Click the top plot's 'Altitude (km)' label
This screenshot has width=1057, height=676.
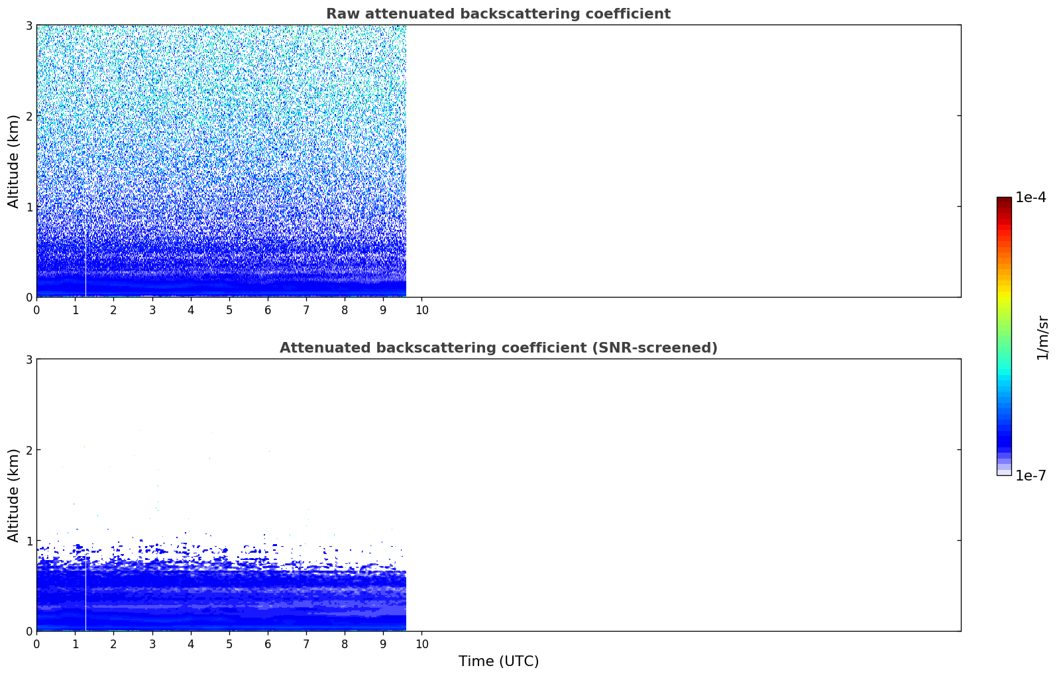(14, 161)
